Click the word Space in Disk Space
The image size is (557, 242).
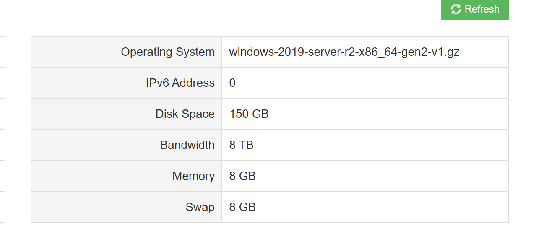coord(200,114)
